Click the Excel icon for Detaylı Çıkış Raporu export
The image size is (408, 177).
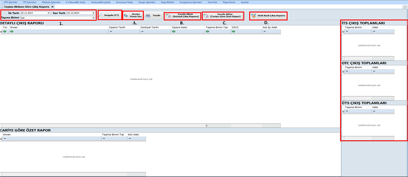[x=168, y=16]
